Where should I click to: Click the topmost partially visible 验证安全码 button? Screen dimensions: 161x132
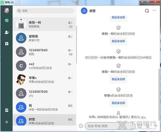pos(118,19)
